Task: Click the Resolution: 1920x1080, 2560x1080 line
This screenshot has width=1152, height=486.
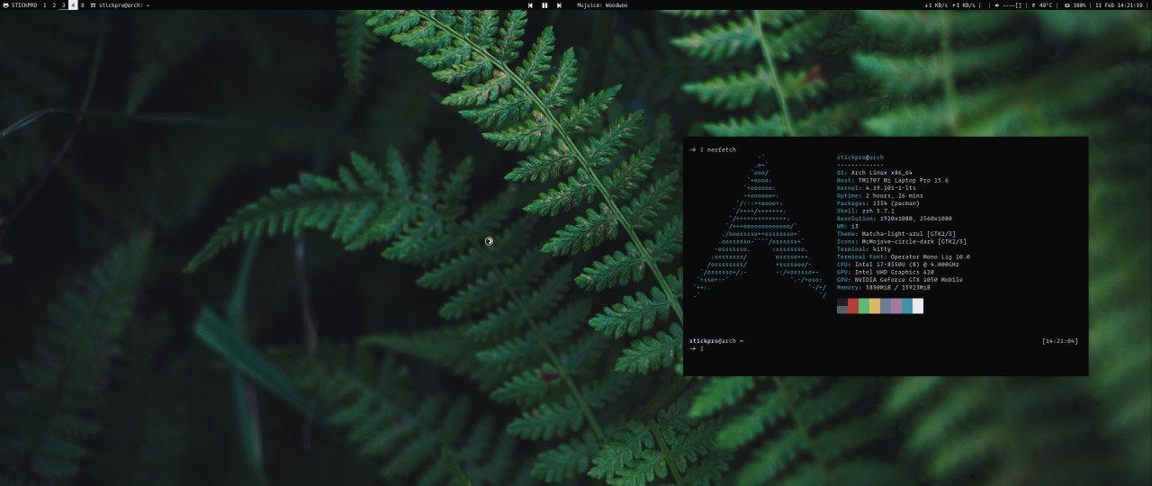Action: (x=895, y=219)
